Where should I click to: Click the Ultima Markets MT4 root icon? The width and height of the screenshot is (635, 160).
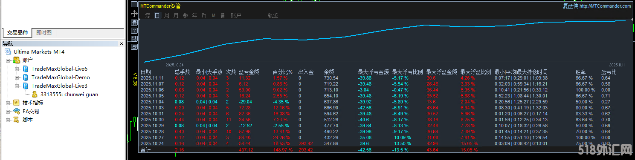pos(8,52)
